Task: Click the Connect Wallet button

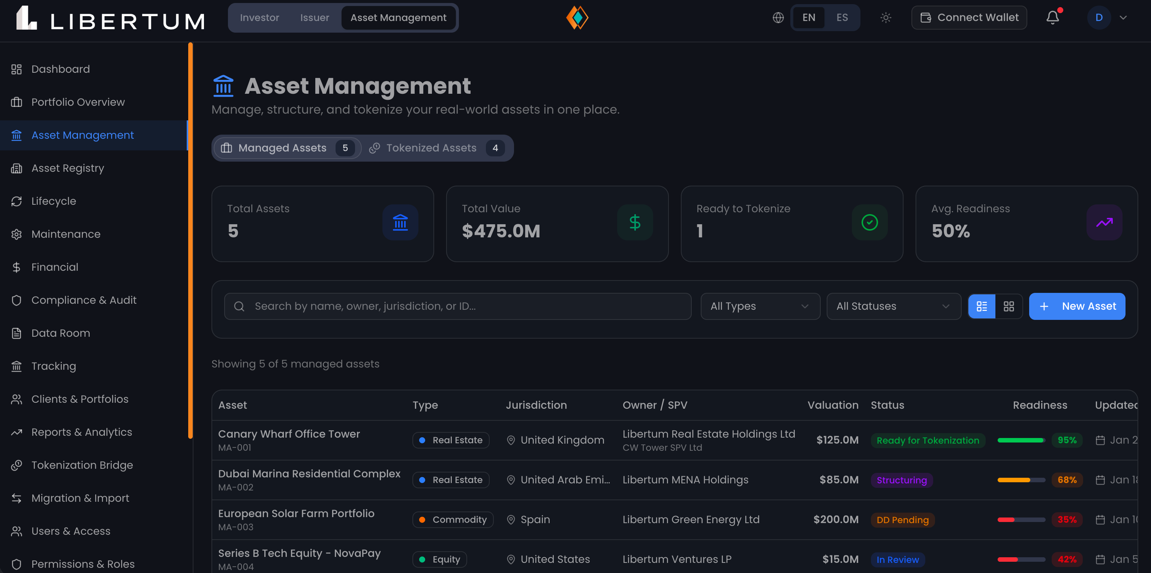Action: [x=969, y=17]
